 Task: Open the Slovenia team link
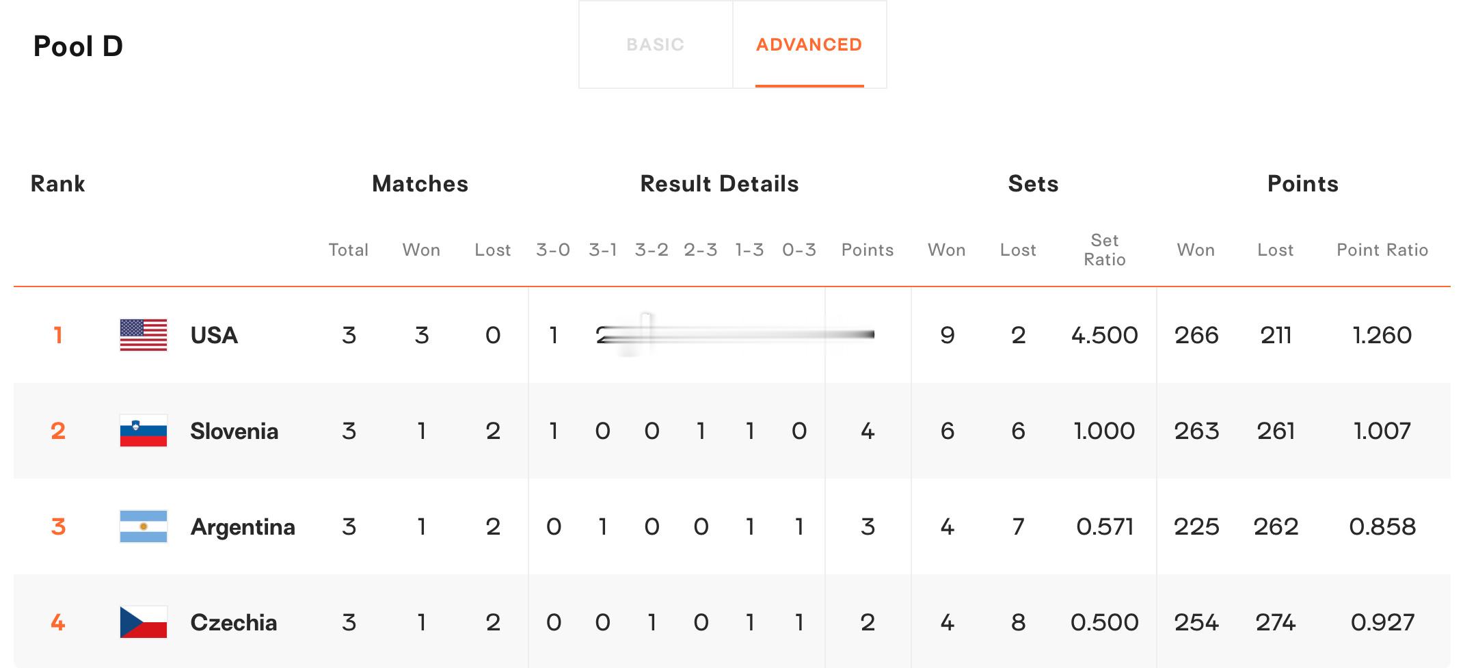pyautogui.click(x=234, y=431)
